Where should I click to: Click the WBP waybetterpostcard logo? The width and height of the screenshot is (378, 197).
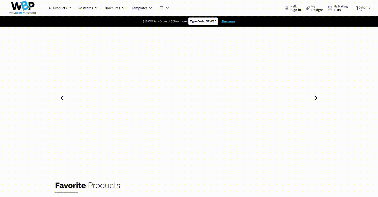(x=23, y=8)
